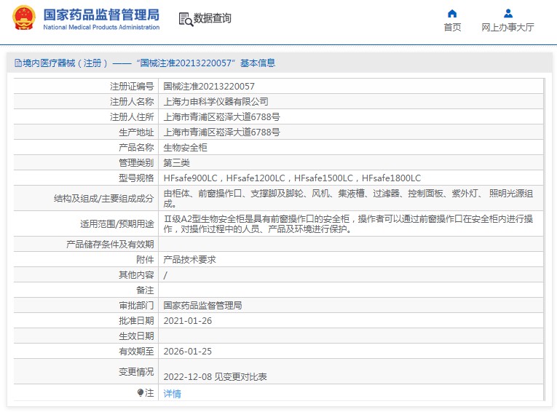This screenshot has width=557, height=412.
Task: Click the slash value in 其他内容 row
Action: (165, 275)
